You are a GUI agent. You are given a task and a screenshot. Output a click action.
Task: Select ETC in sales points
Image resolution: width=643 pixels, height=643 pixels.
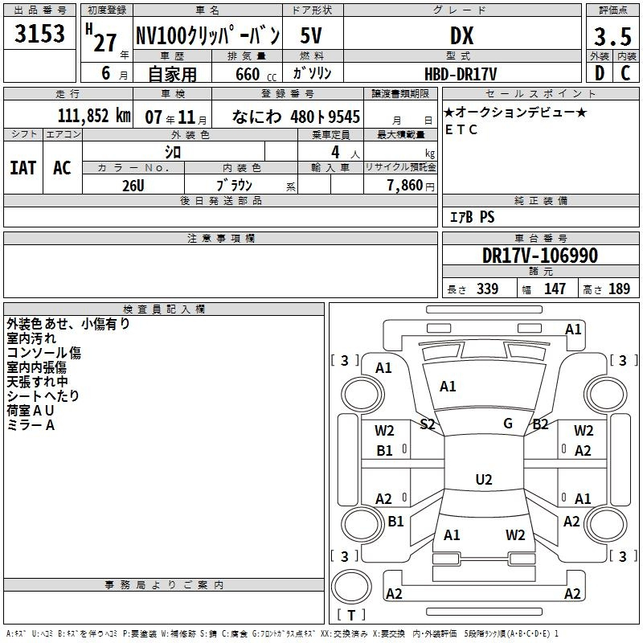click(x=461, y=129)
